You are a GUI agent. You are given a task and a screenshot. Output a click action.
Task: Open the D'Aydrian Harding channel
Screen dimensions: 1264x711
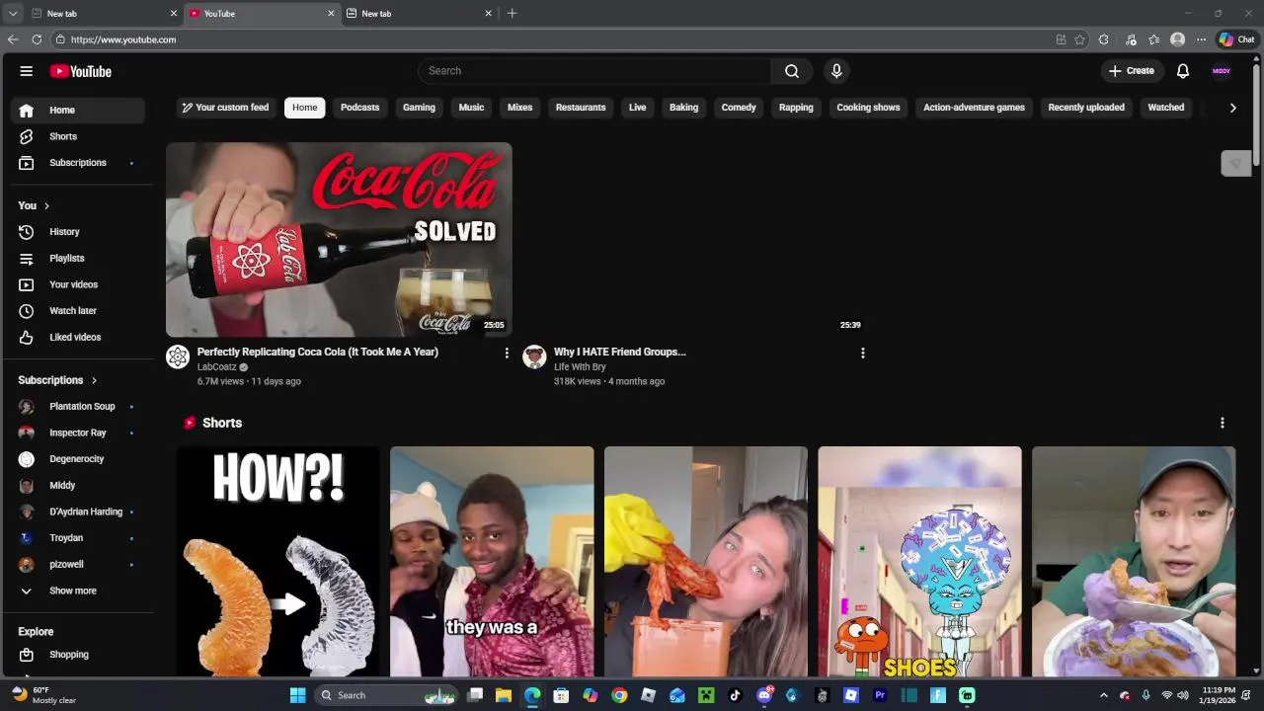pos(78,512)
